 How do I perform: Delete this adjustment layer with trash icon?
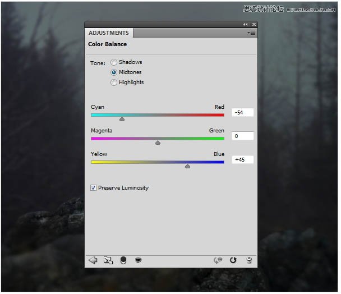point(249,260)
